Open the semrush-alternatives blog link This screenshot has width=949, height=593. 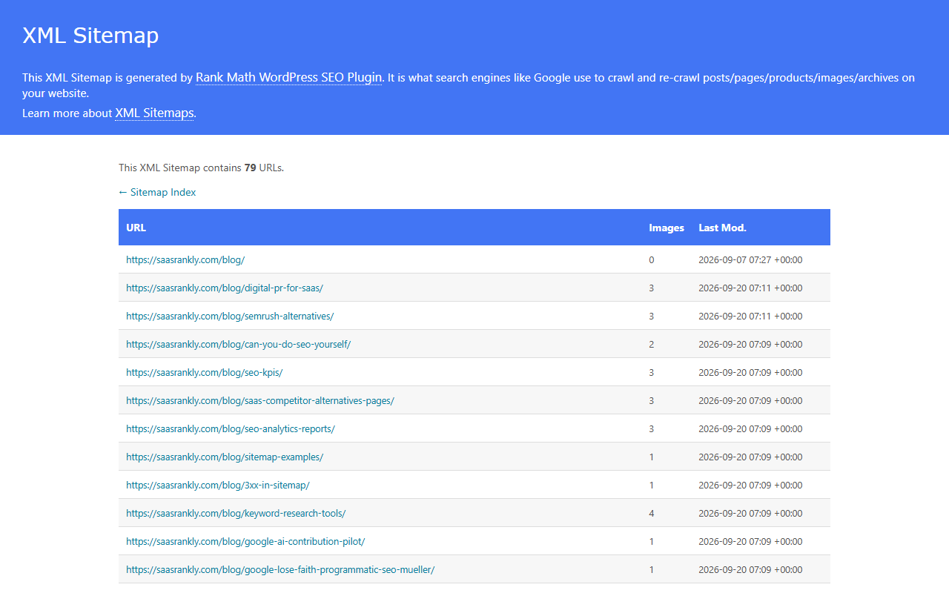pyautogui.click(x=230, y=316)
